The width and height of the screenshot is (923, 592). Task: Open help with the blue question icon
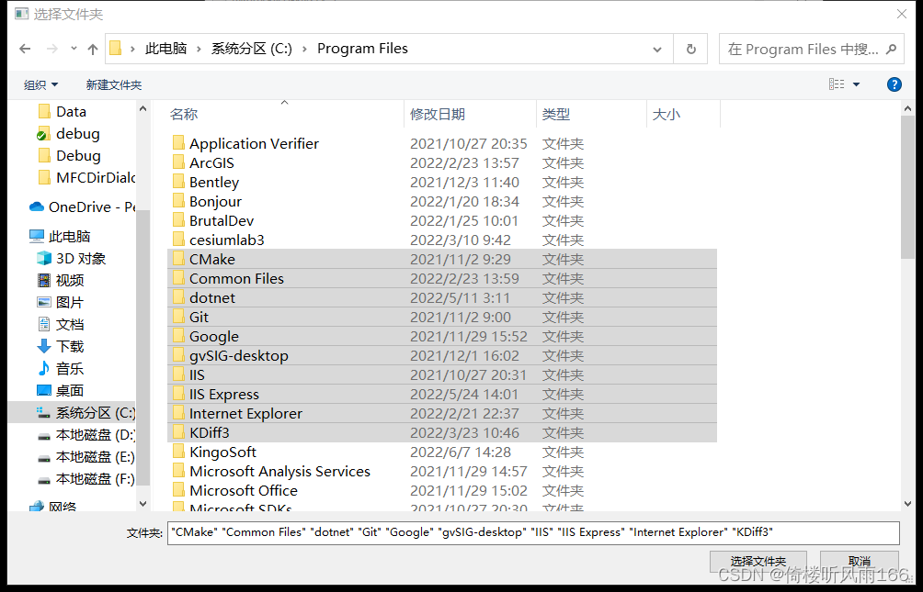tap(894, 84)
